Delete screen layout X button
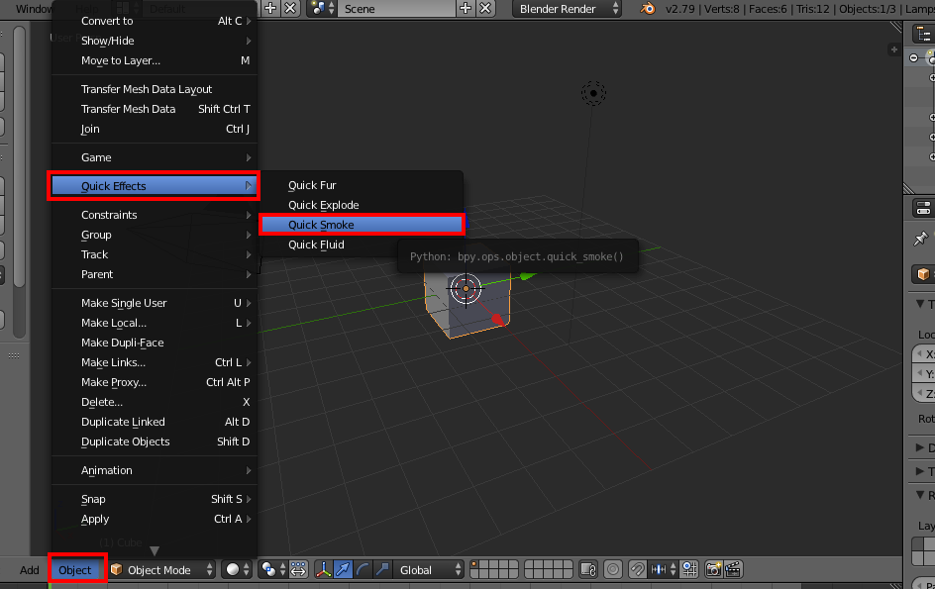 click(x=290, y=8)
